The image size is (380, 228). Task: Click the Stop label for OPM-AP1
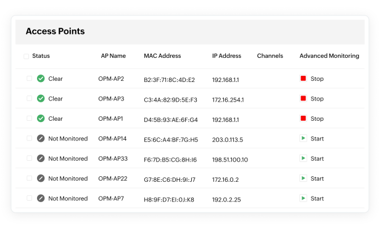click(x=317, y=118)
